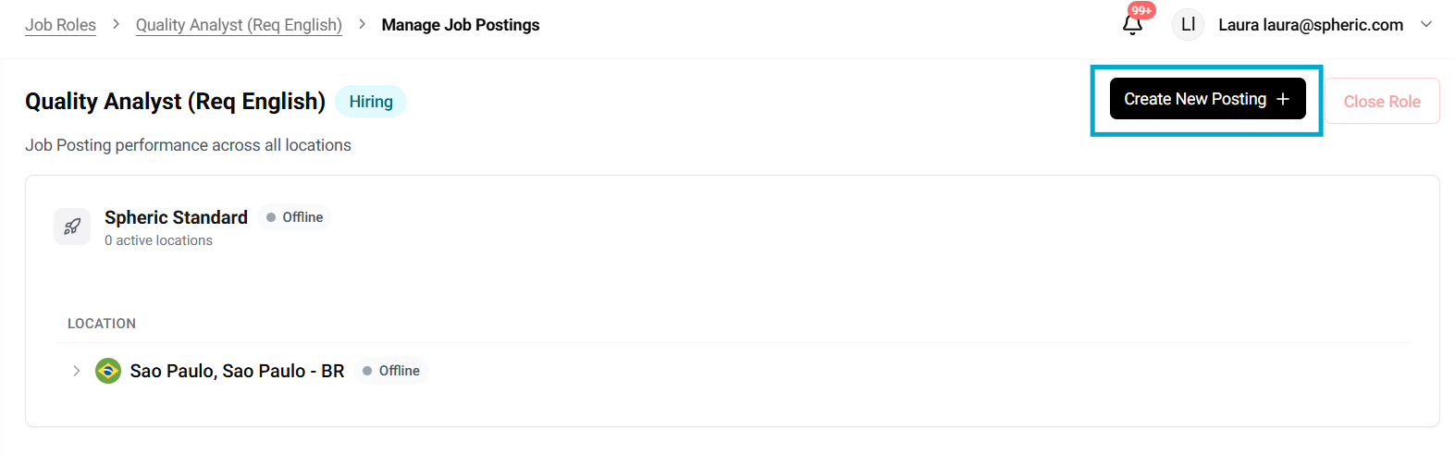Viewport: 1455px width, 454px height.
Task: Click the Offline badge in Sao Paulo row
Action: [391, 371]
